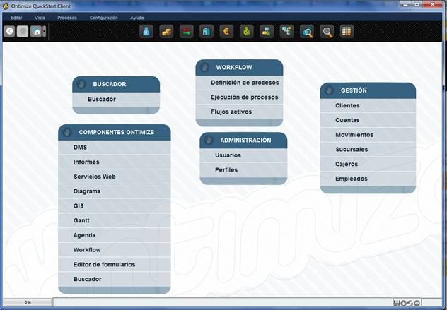
Task: Expand the arrow beside the home icon
Action: point(45,31)
